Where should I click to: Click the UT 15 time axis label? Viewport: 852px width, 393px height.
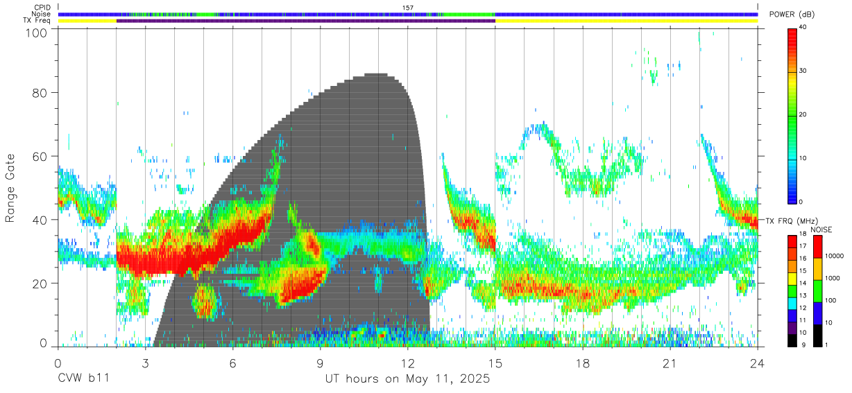[495, 363]
